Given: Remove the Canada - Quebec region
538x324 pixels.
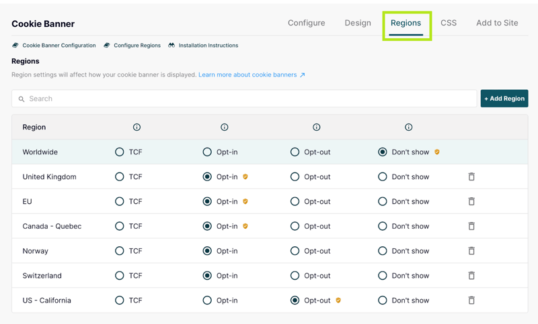Looking at the screenshot, I should pos(471,226).
